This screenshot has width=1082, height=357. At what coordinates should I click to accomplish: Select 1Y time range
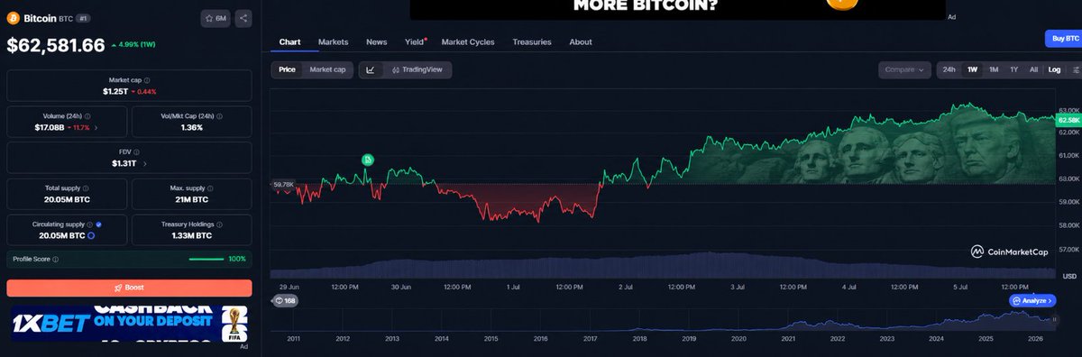1014,69
